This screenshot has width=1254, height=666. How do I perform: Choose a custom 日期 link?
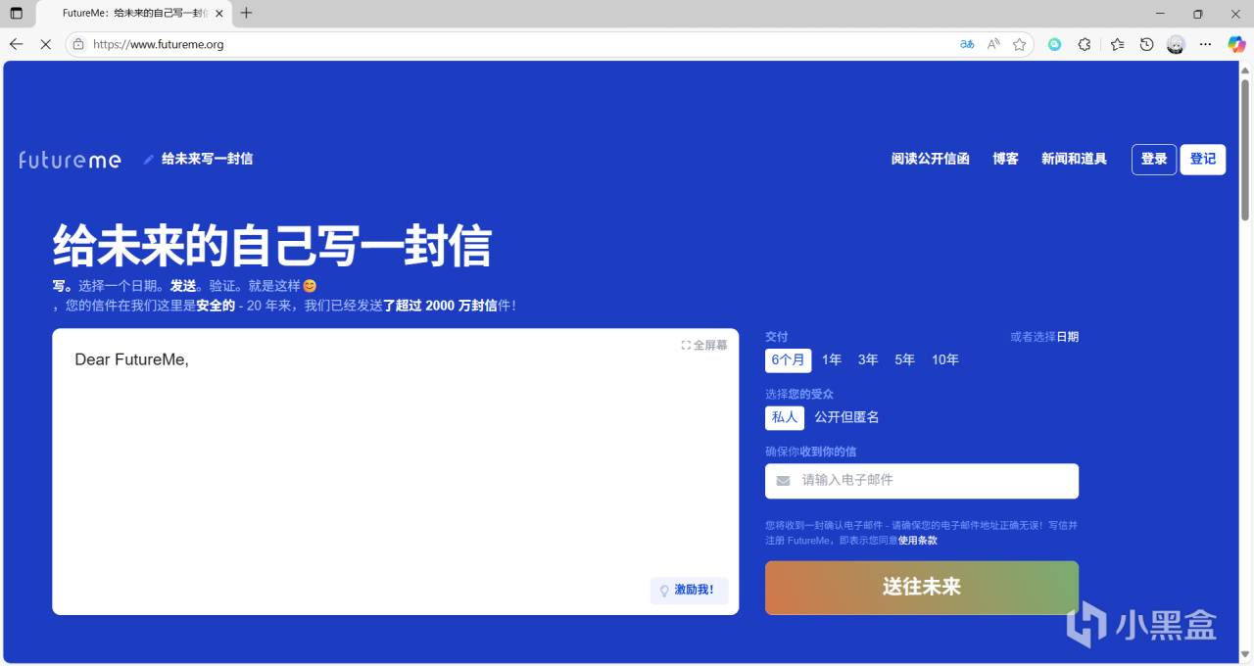[x=1067, y=337]
